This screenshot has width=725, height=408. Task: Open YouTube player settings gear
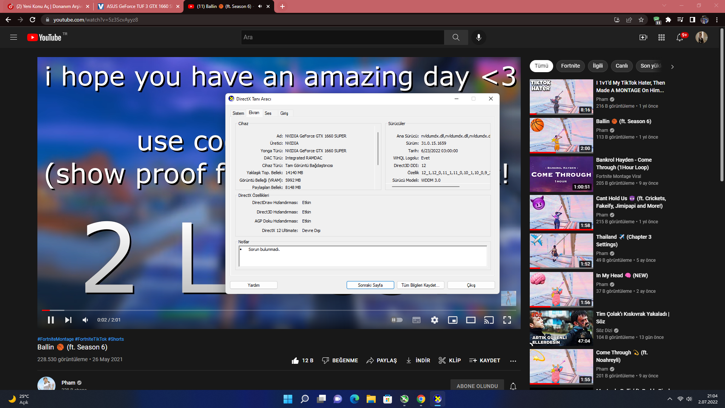point(435,320)
